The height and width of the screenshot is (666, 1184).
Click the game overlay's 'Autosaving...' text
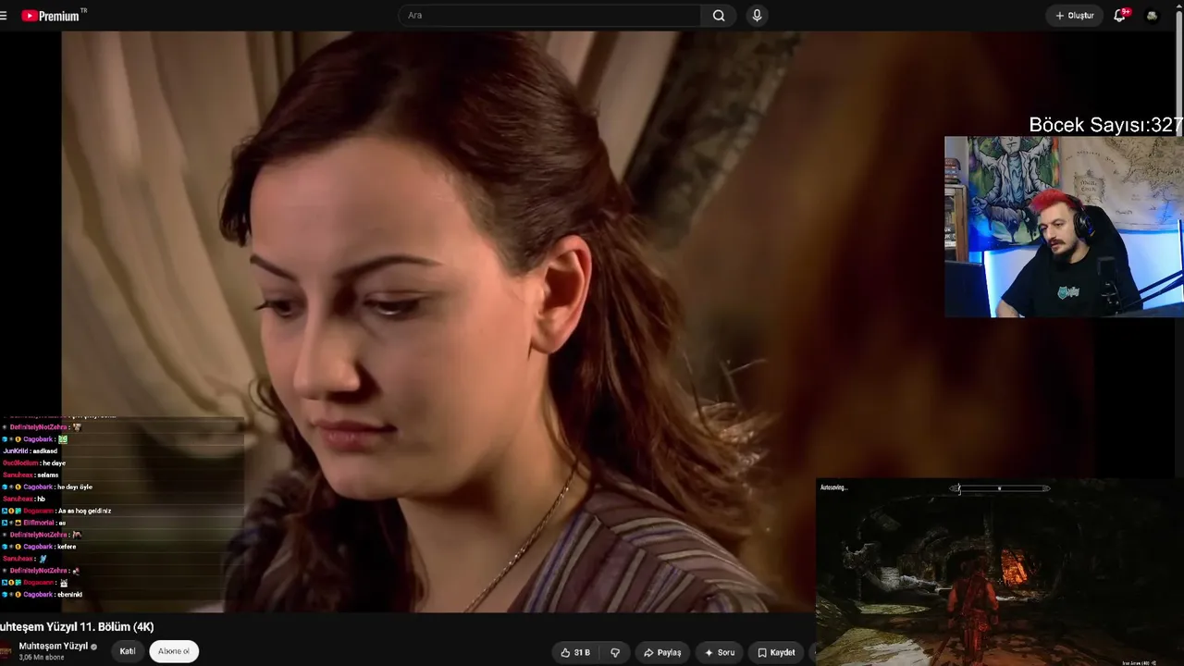pos(833,487)
